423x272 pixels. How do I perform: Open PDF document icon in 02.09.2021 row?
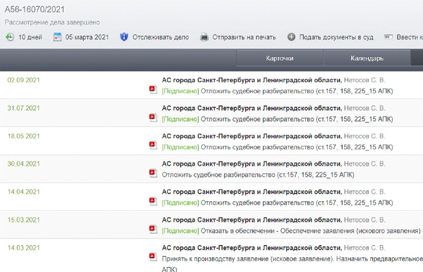[153, 90]
